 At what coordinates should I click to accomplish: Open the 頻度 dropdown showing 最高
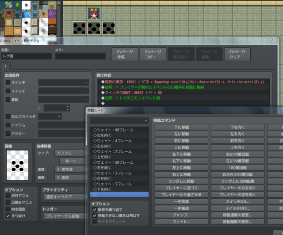click(x=70, y=178)
